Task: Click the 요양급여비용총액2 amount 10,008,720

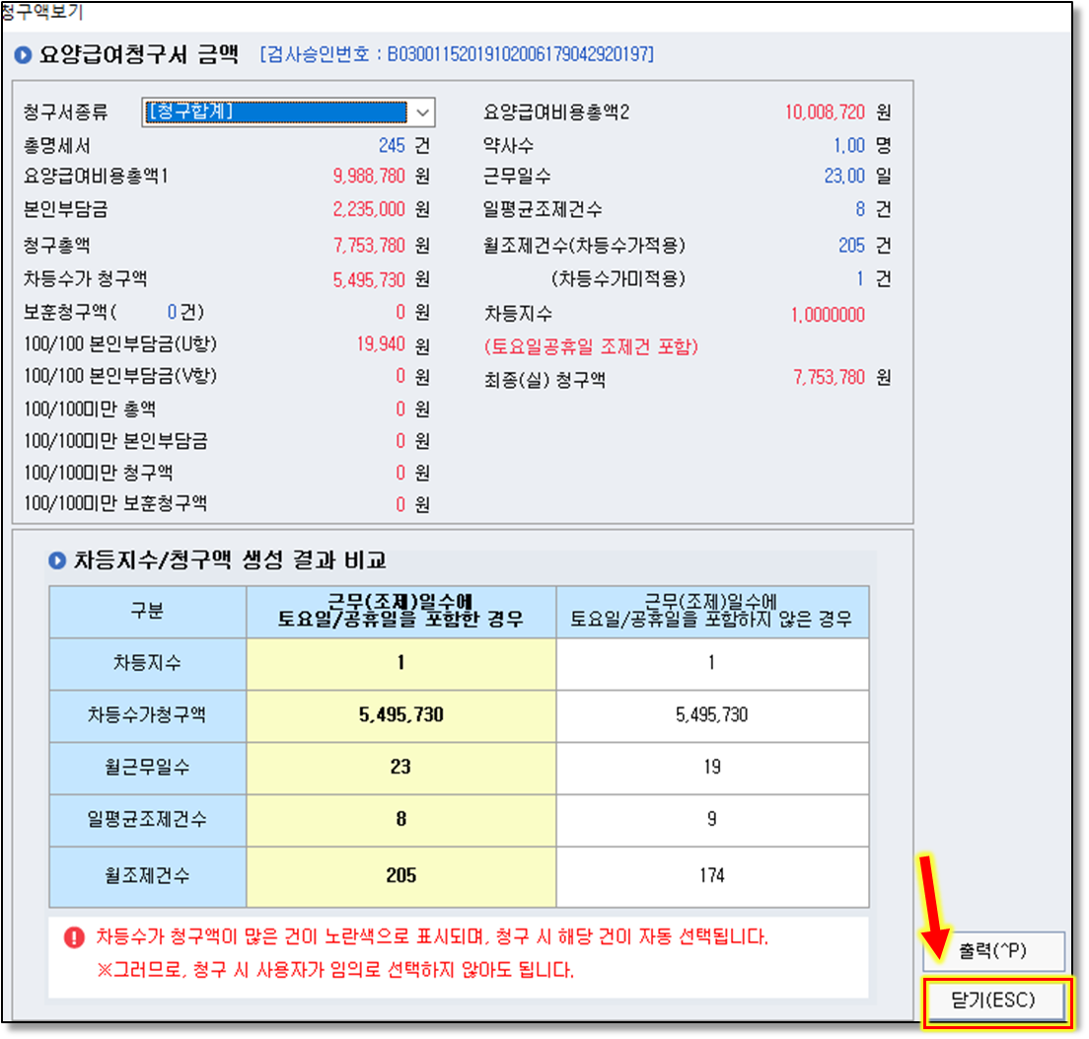Action: (x=825, y=112)
